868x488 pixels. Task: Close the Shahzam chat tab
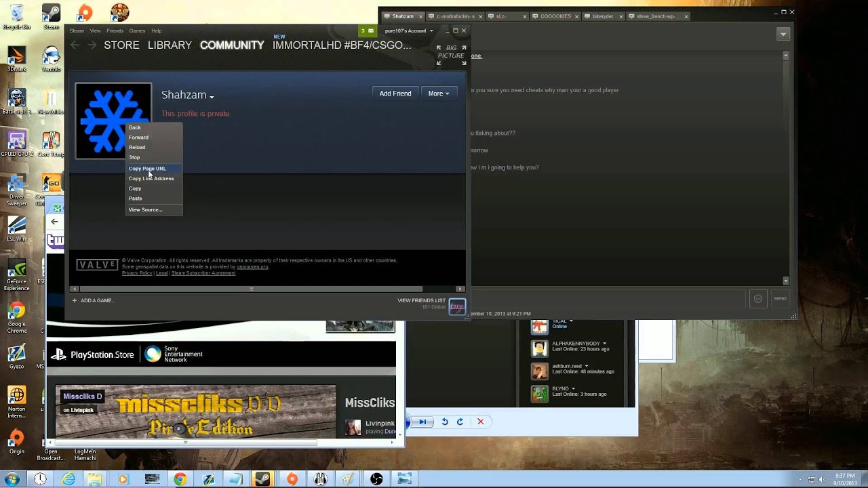421,16
